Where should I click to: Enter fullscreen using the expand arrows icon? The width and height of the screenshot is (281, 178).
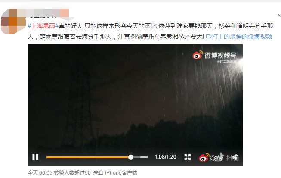pos(188,157)
